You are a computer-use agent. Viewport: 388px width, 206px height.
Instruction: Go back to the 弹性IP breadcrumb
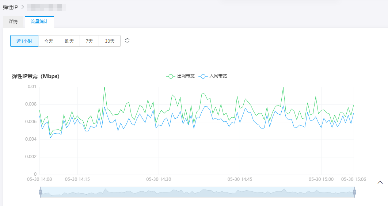(10, 7)
